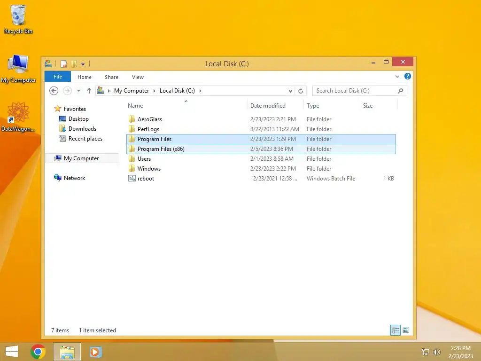Click the 1 KB size cell
The height and width of the screenshot is (361, 481).
click(388, 179)
